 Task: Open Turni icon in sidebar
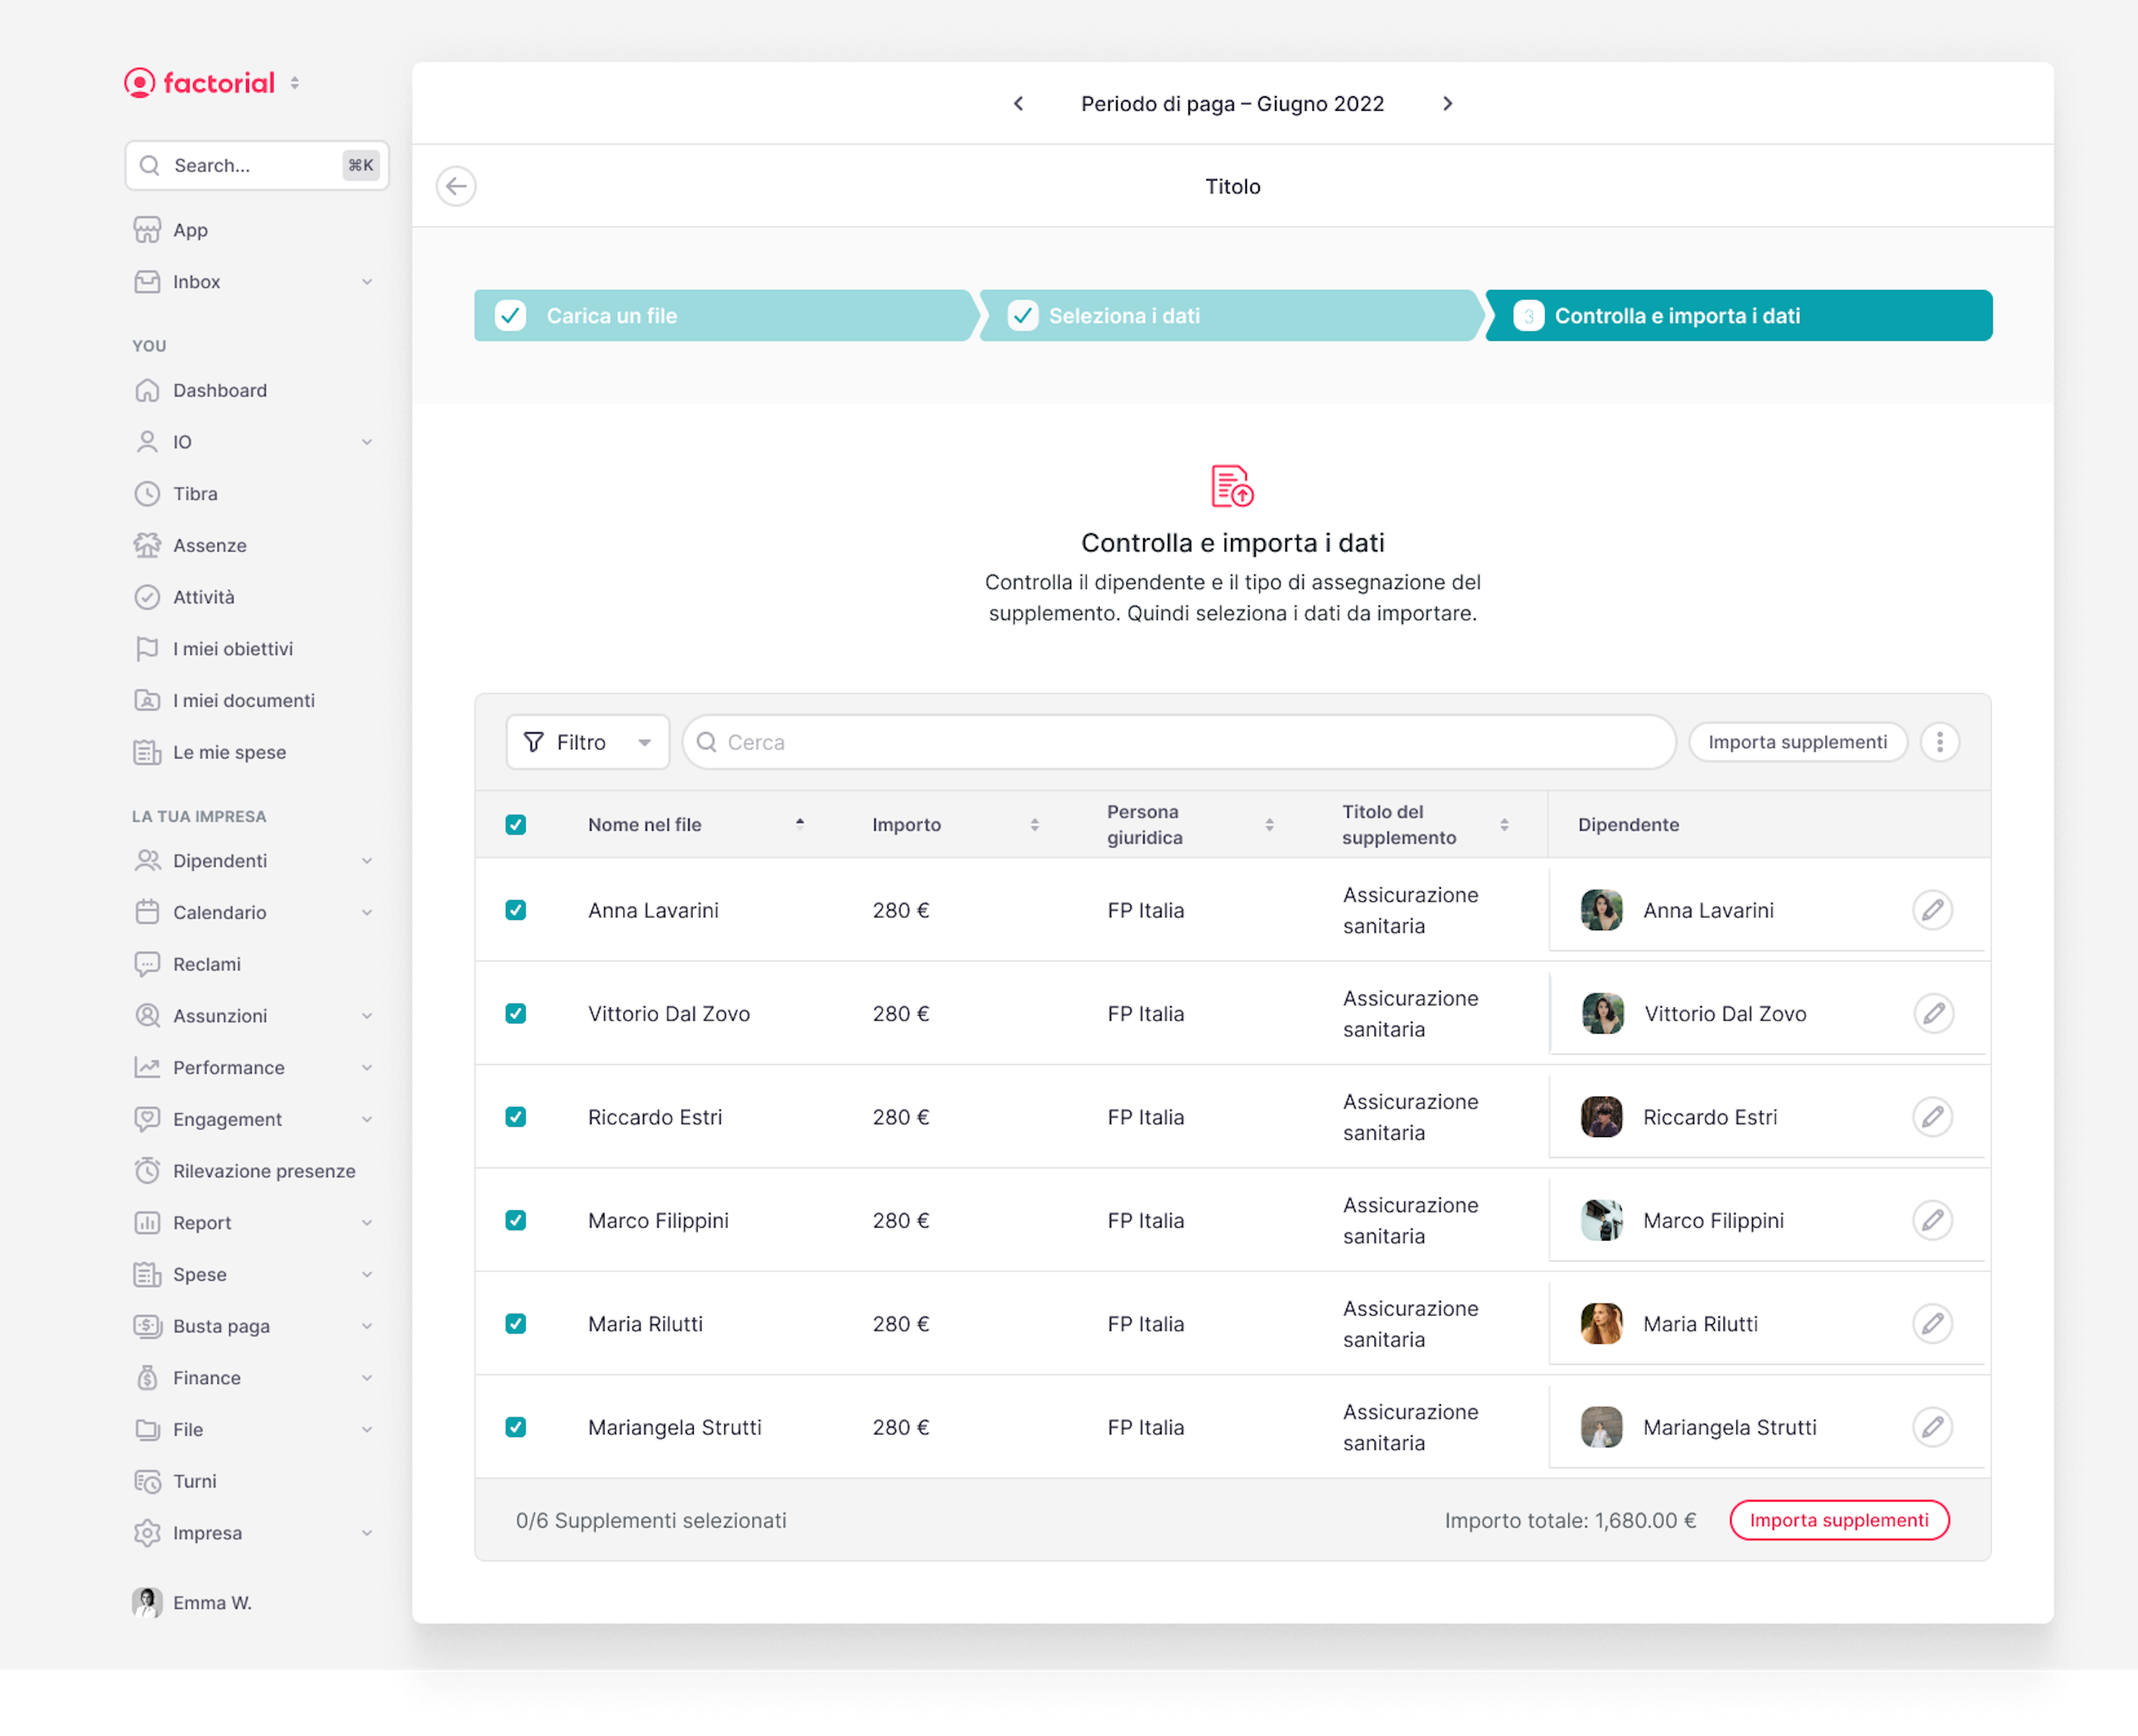point(147,1481)
